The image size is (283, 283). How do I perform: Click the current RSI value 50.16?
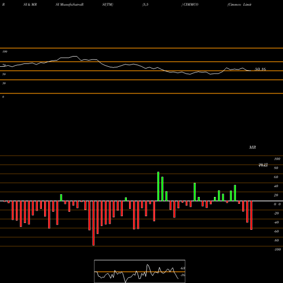click(260, 69)
